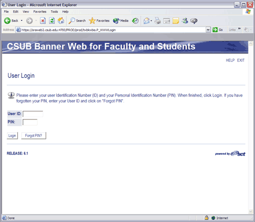Click the powered by SCT logo
Screen dimensions: 255x222
point(230,153)
